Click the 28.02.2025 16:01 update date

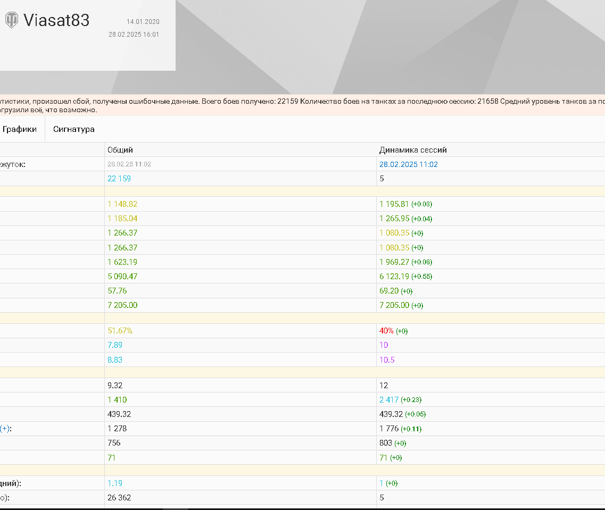134,35
